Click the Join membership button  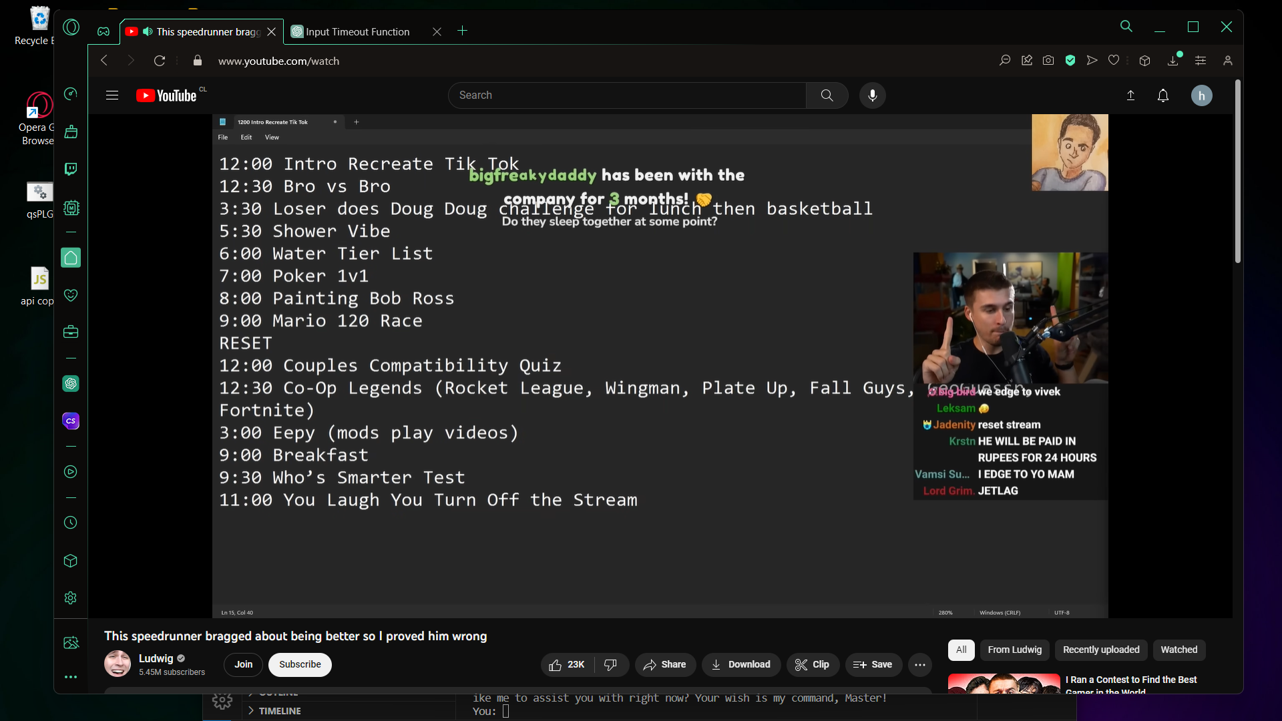click(x=243, y=664)
